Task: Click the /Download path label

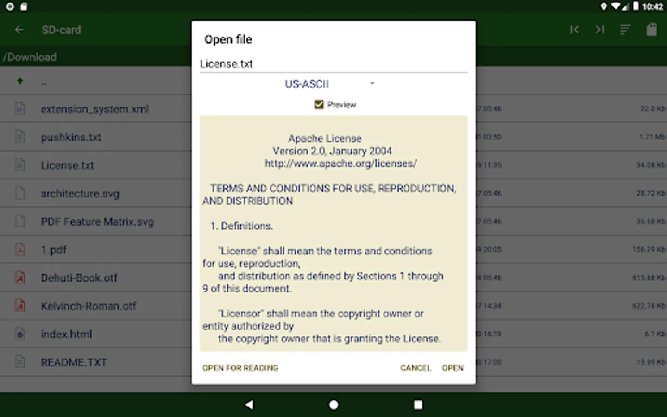Action: point(30,57)
